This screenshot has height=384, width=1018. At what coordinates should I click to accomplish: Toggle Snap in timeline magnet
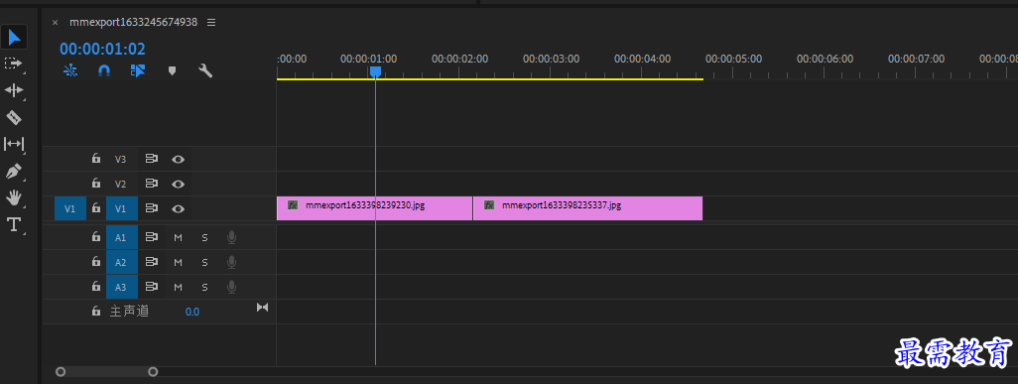pyautogui.click(x=104, y=70)
